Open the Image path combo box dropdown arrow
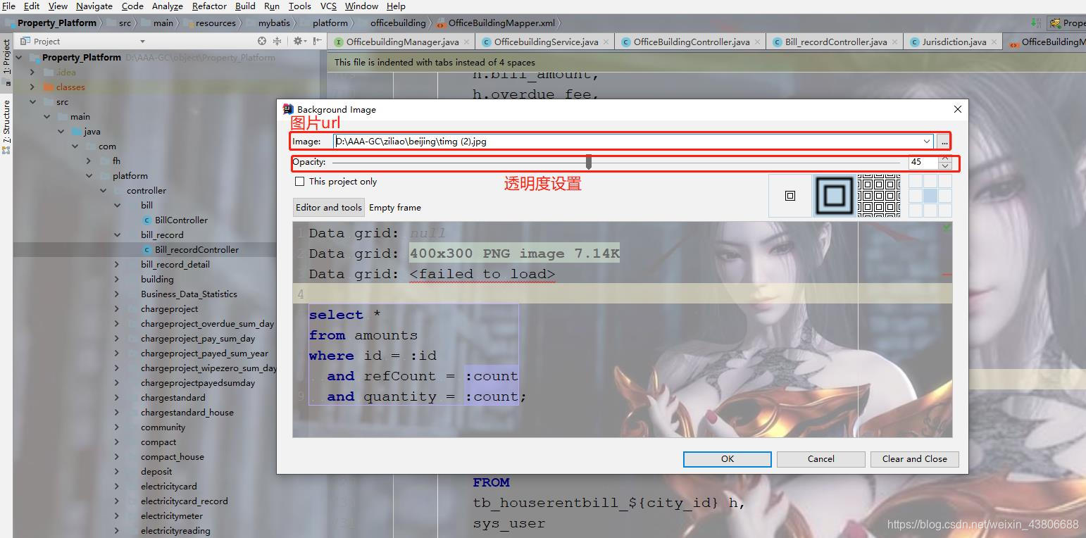The image size is (1086, 538). click(926, 142)
